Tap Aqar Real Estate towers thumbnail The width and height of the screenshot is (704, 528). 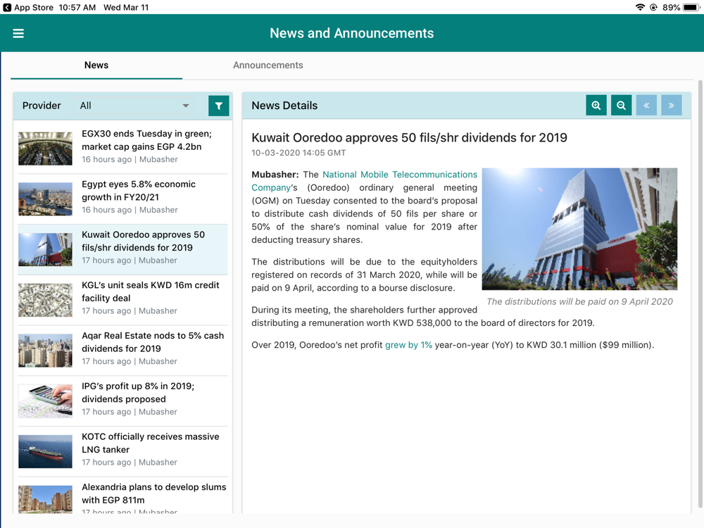tap(45, 351)
